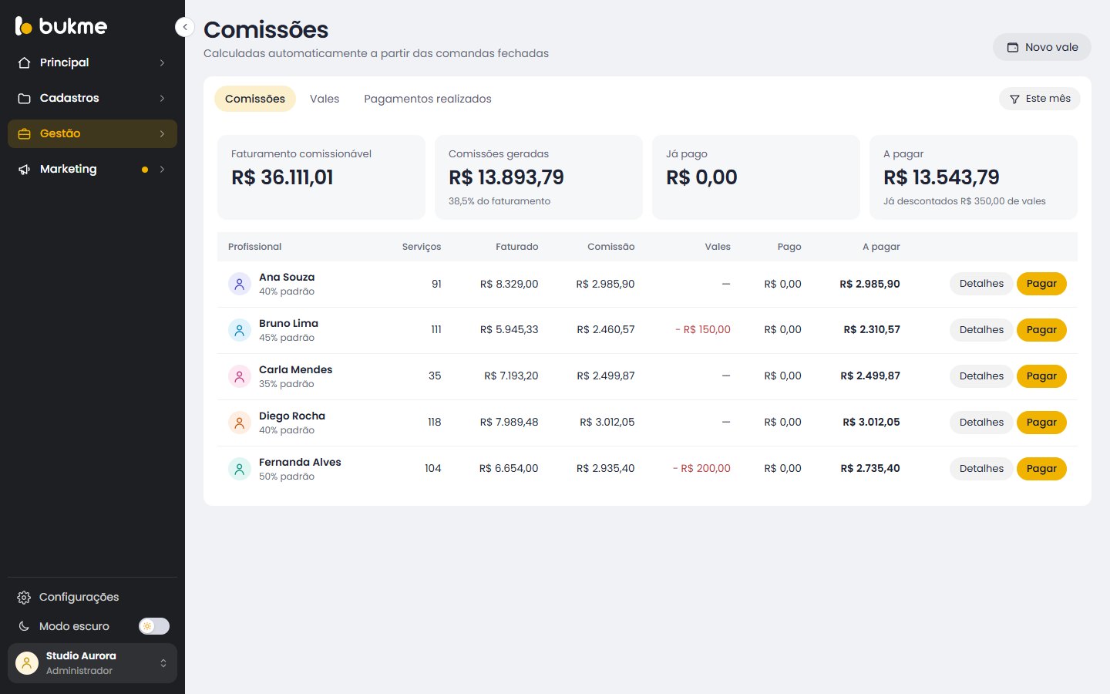Open Detalhes for Ana Souza
1110x694 pixels.
tap(981, 284)
